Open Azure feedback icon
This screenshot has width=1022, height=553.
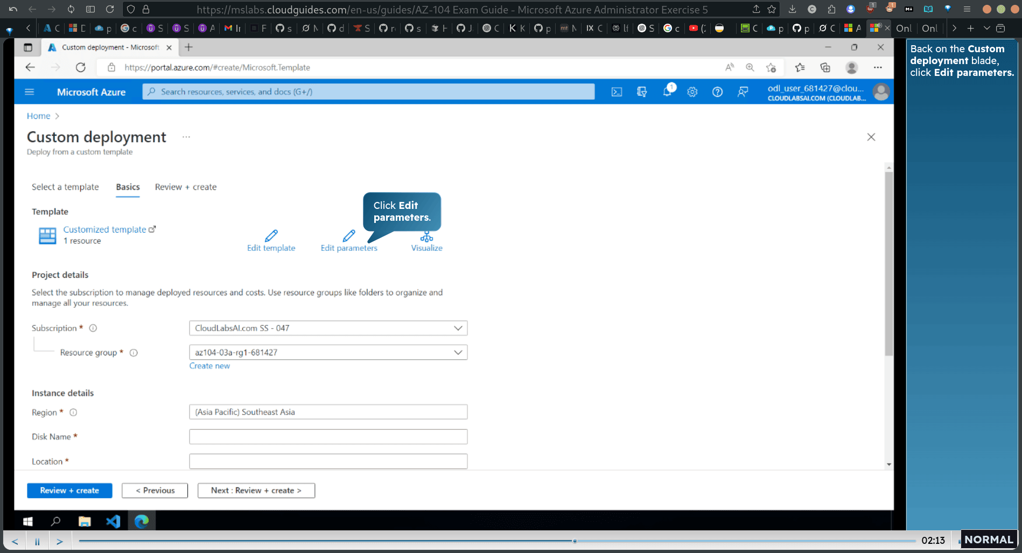click(x=743, y=92)
